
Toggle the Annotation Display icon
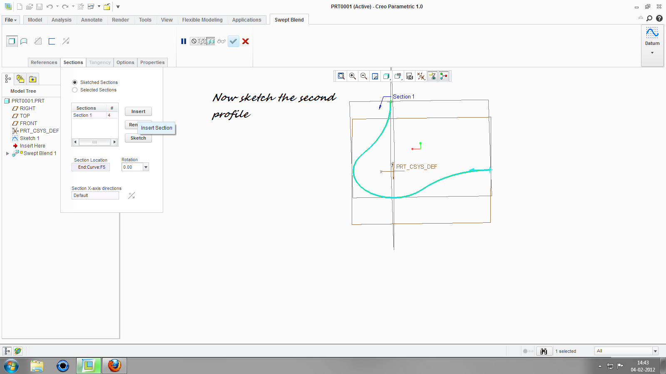[x=432, y=76]
